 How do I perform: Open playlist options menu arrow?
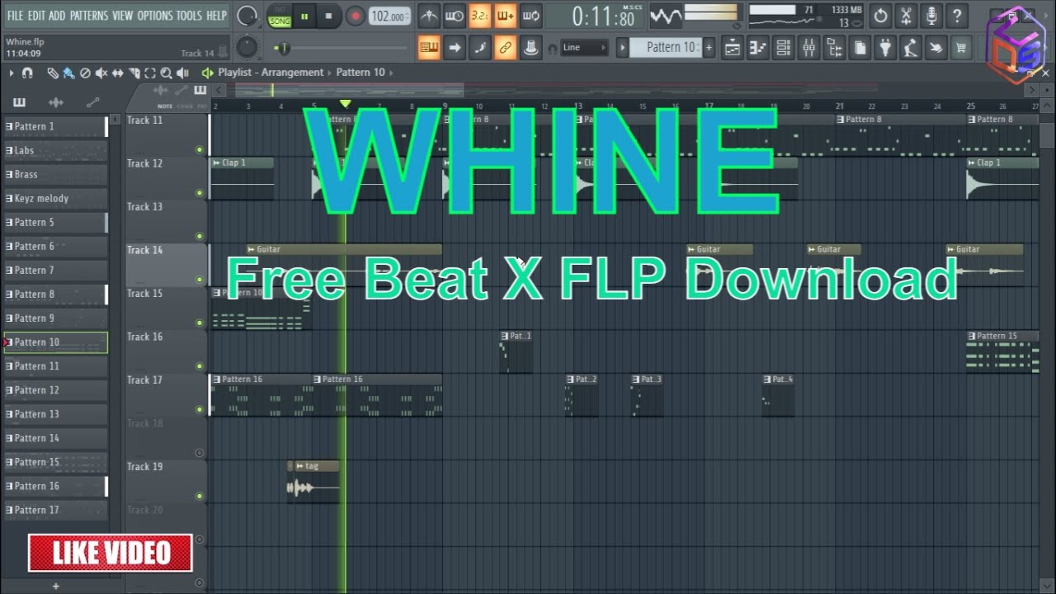click(11, 73)
